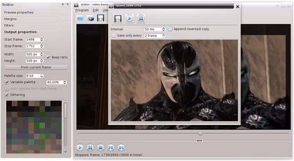The width and height of the screenshot is (294, 161).
Task: Enable Save only every checkbox
Action: click(x=113, y=36)
